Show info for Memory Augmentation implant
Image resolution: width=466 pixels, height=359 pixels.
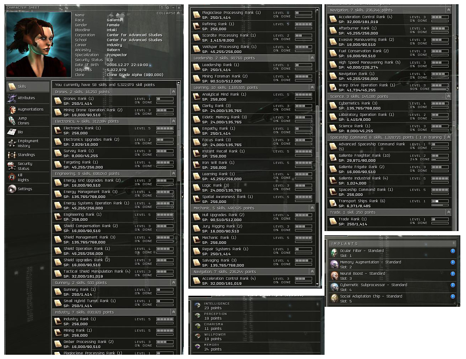[x=452, y=262]
